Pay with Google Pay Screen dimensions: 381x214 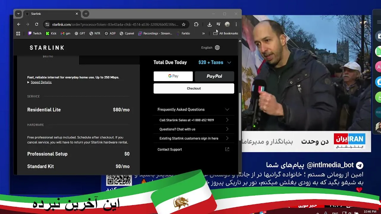click(173, 76)
